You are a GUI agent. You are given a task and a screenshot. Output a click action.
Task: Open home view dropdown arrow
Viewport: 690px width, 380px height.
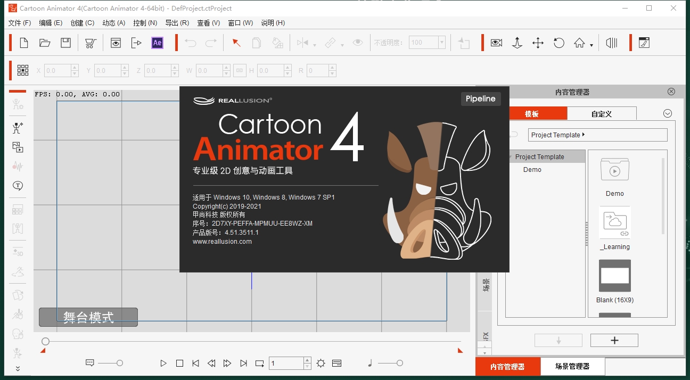click(592, 45)
